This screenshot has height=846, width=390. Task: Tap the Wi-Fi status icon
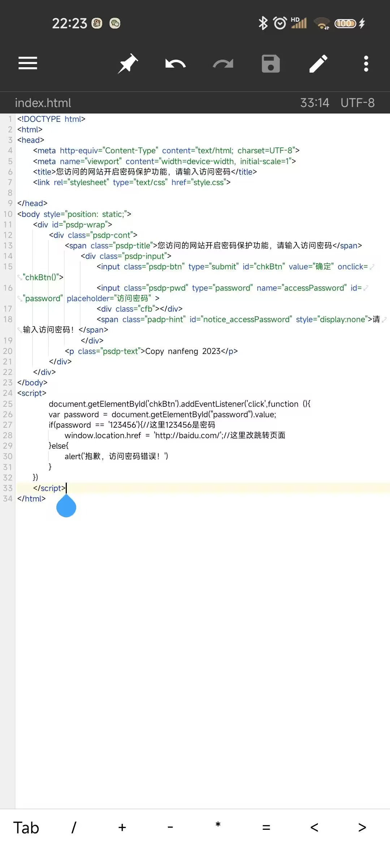(x=321, y=23)
